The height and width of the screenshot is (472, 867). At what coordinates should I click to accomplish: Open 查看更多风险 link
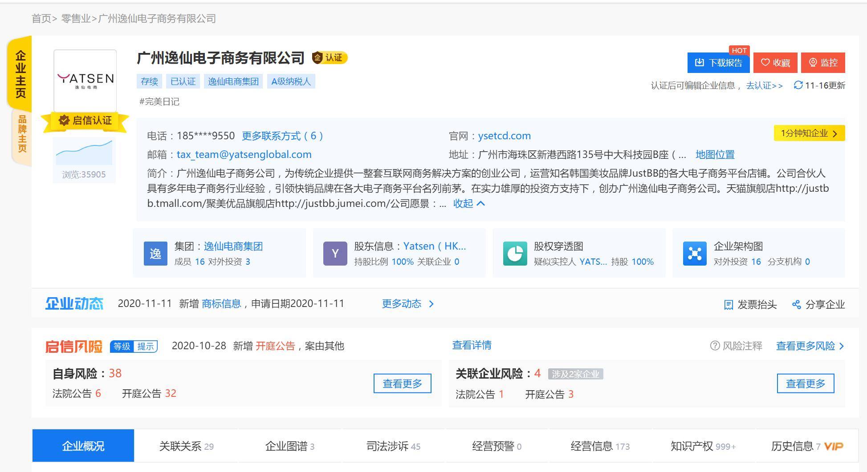click(x=810, y=346)
